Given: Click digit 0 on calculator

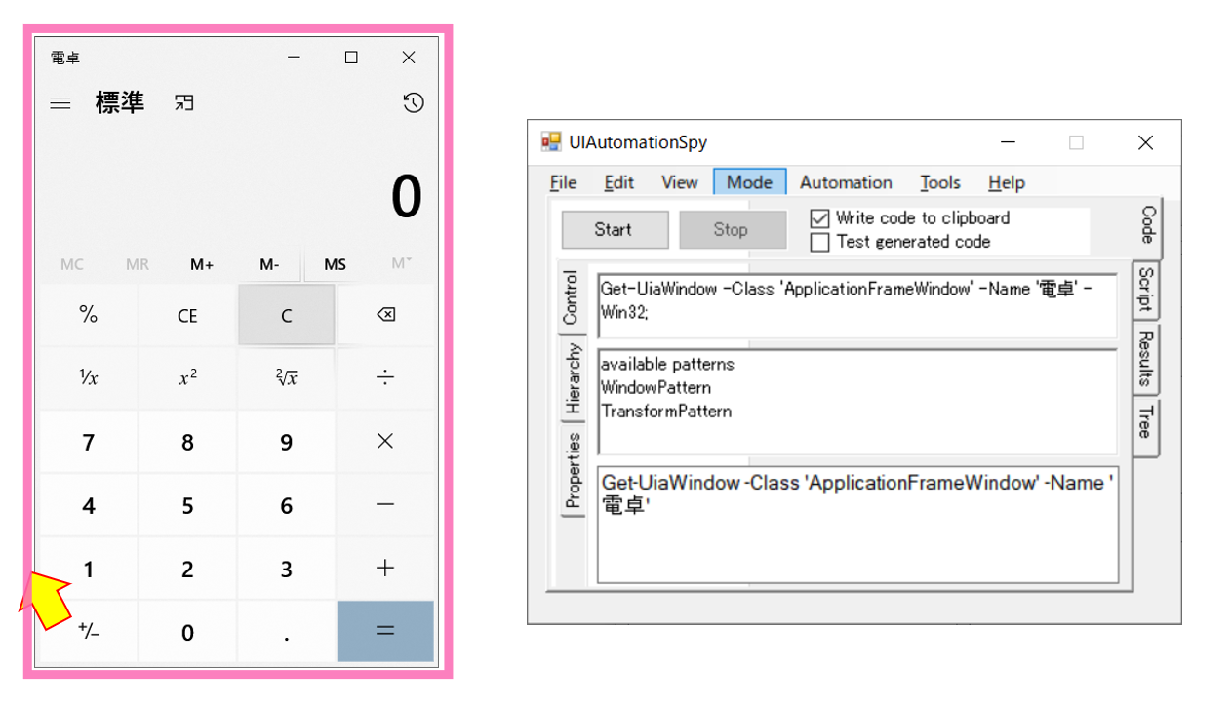Looking at the screenshot, I should point(187,631).
